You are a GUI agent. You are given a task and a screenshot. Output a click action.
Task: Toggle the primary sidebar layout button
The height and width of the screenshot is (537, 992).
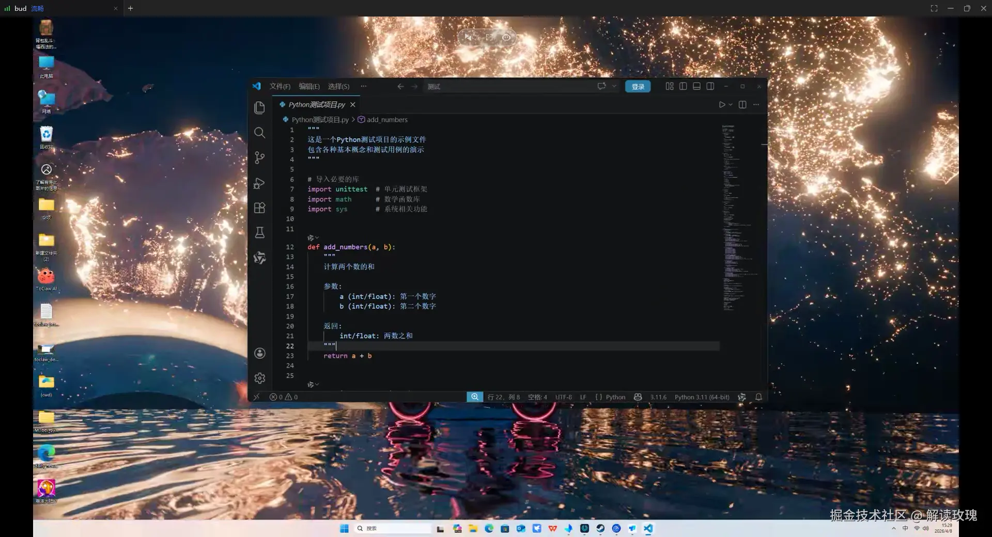pyautogui.click(x=683, y=86)
